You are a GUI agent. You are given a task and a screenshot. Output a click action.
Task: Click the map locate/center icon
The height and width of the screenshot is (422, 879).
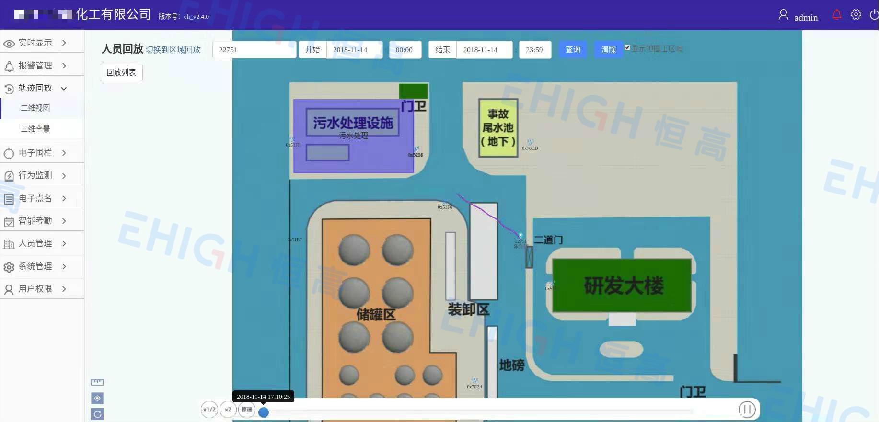pos(97,399)
